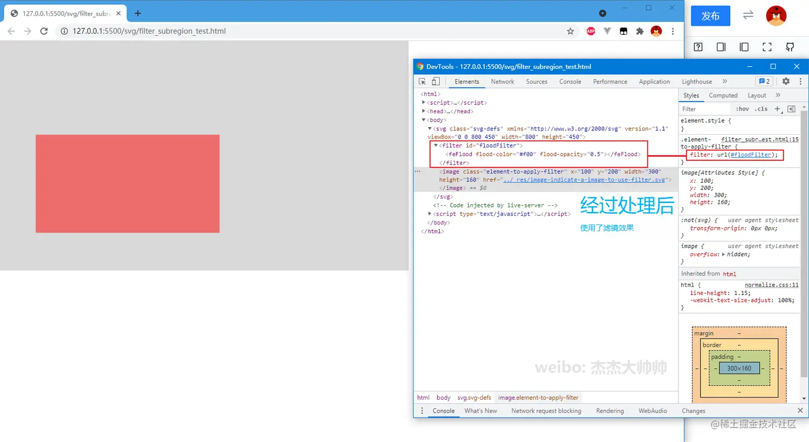Switch to the Application panel tab
The width and height of the screenshot is (809, 442).
click(654, 82)
